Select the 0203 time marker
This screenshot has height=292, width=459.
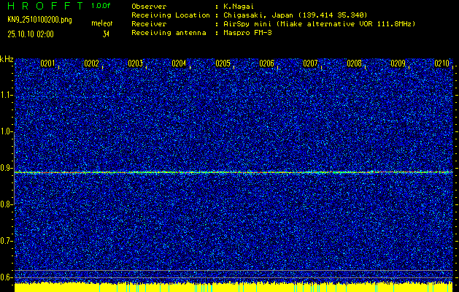point(135,64)
